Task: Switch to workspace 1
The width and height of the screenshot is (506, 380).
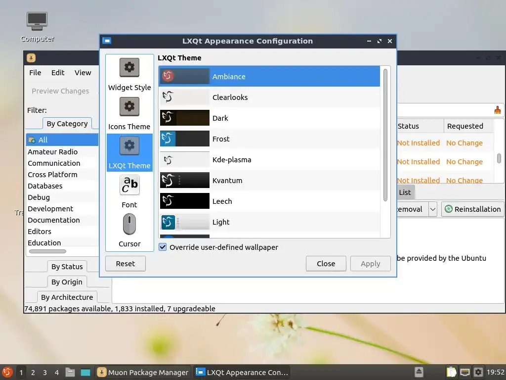Action: [x=21, y=372]
